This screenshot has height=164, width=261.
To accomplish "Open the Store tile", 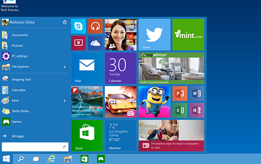I will [87, 135].
